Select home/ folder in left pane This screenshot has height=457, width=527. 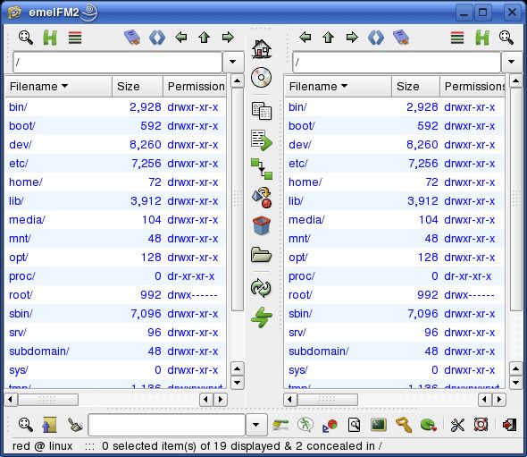coord(115,182)
